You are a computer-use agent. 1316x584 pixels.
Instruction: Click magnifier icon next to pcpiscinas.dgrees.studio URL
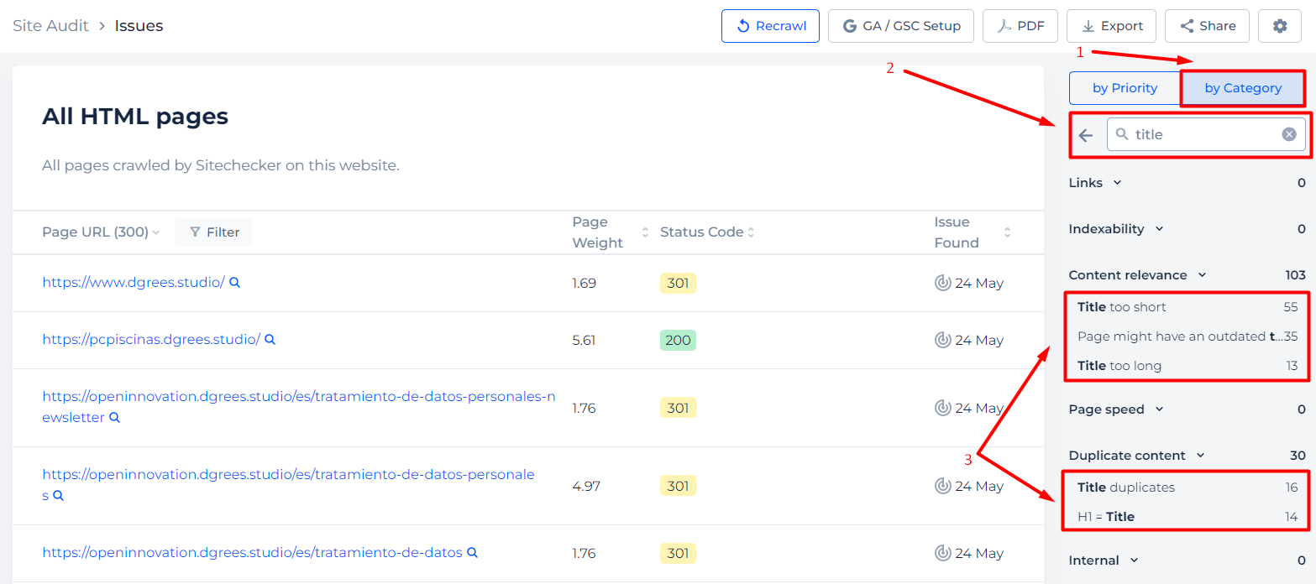pyautogui.click(x=270, y=340)
